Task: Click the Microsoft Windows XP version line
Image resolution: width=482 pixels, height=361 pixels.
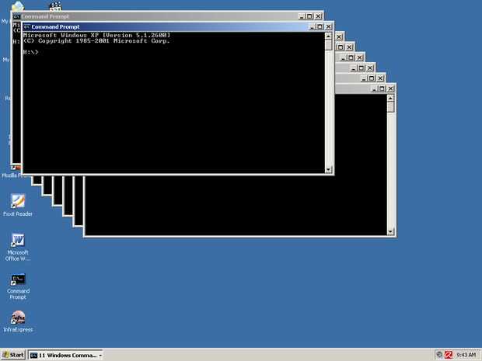Action: [x=96, y=35]
